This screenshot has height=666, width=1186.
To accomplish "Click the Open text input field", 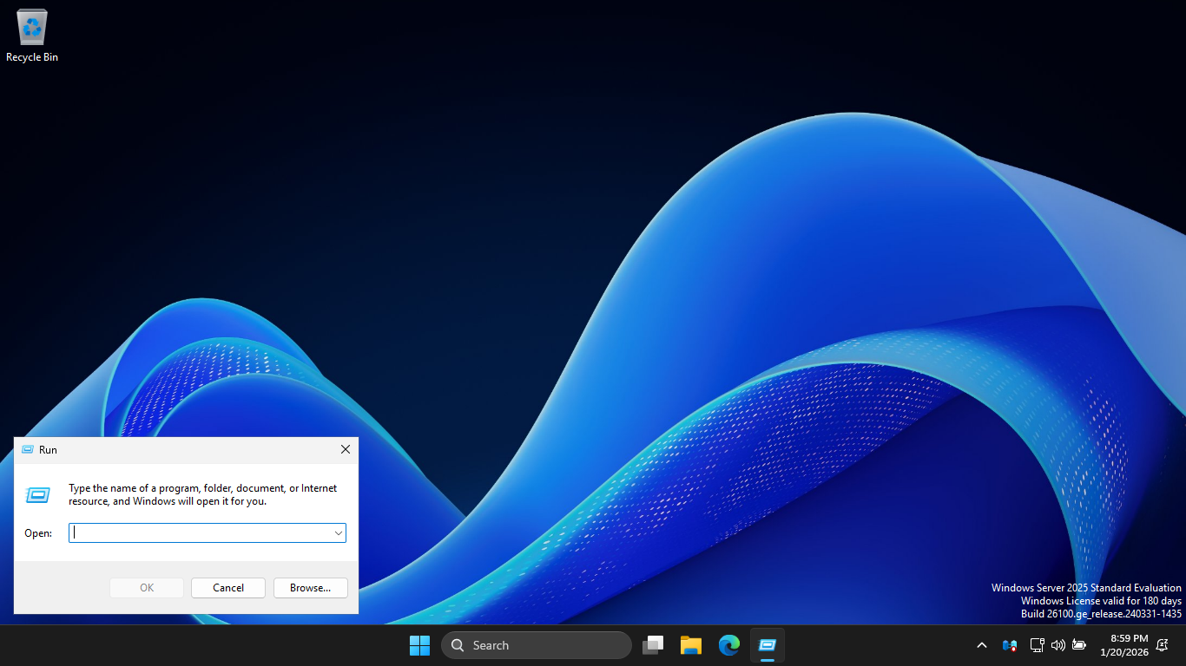I will click(201, 533).
